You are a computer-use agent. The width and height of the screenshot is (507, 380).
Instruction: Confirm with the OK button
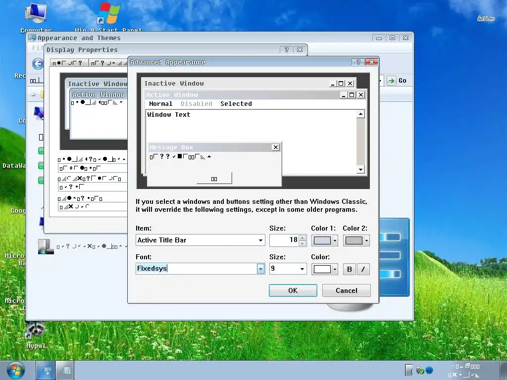tap(293, 290)
